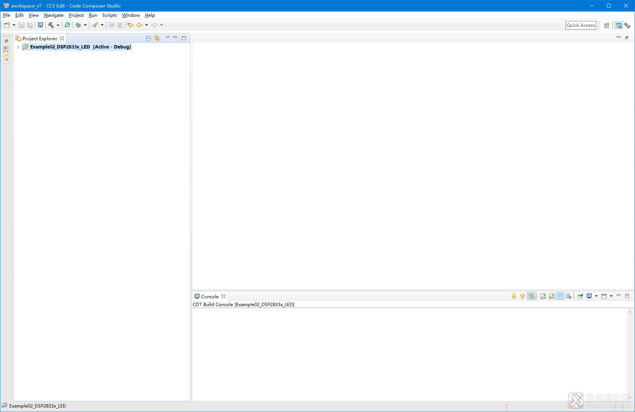This screenshot has width=635, height=412.
Task: Open the Build hammer dropdown arrow
Action: pos(58,25)
